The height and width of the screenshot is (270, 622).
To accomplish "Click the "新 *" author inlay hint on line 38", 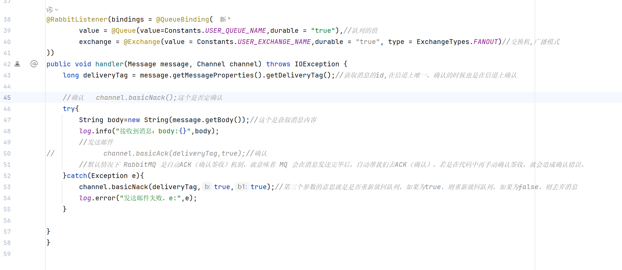I will [x=225, y=19].
